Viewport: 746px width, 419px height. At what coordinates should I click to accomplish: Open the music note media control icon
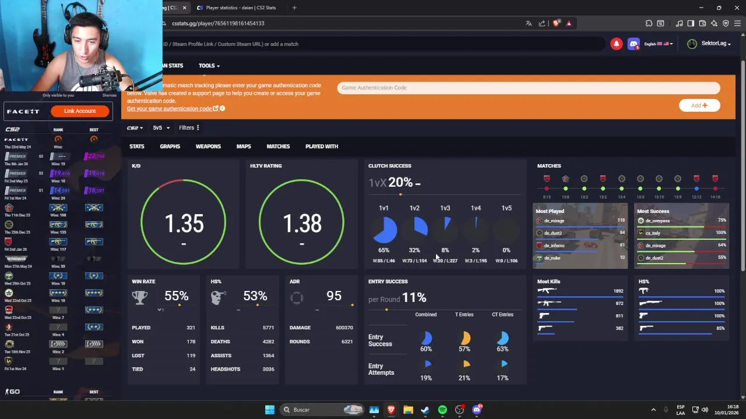[x=679, y=23]
